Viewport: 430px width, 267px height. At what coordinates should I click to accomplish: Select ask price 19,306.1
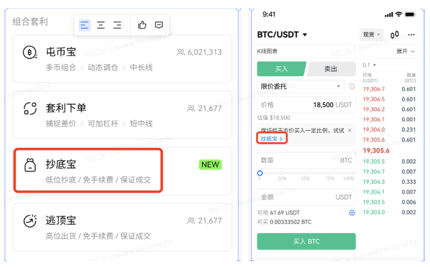[x=373, y=120]
